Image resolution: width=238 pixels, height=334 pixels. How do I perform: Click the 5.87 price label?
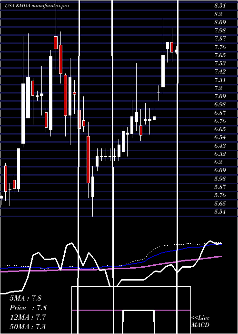tap(220, 187)
